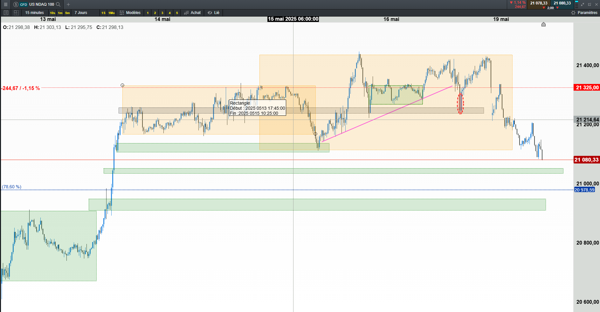This screenshot has width=600, height=312.
Task: Add a new chart tab with plus
Action: (x=68, y=4)
